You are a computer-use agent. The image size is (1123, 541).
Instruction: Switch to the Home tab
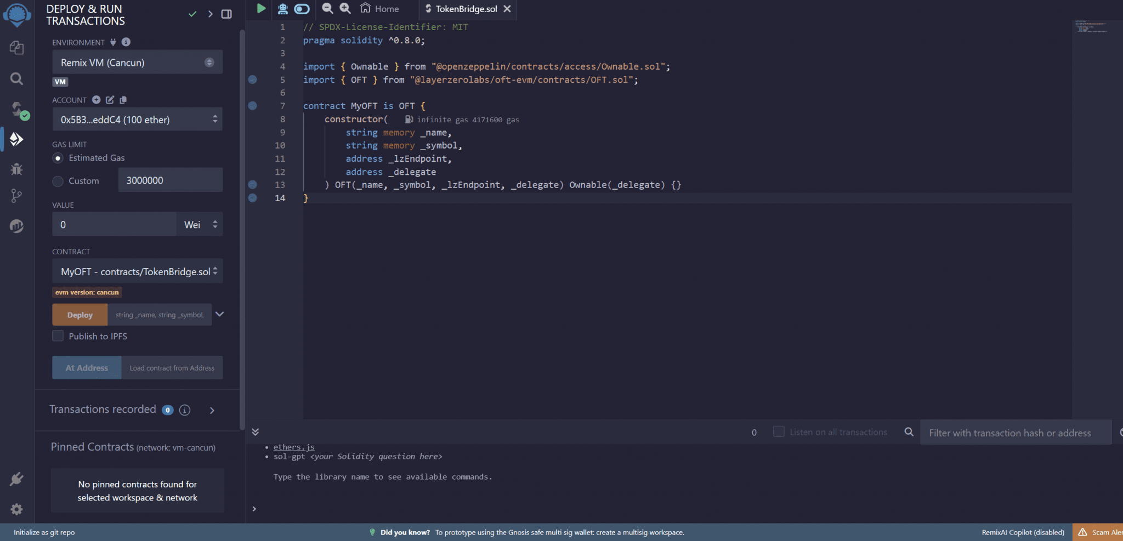pyautogui.click(x=380, y=9)
